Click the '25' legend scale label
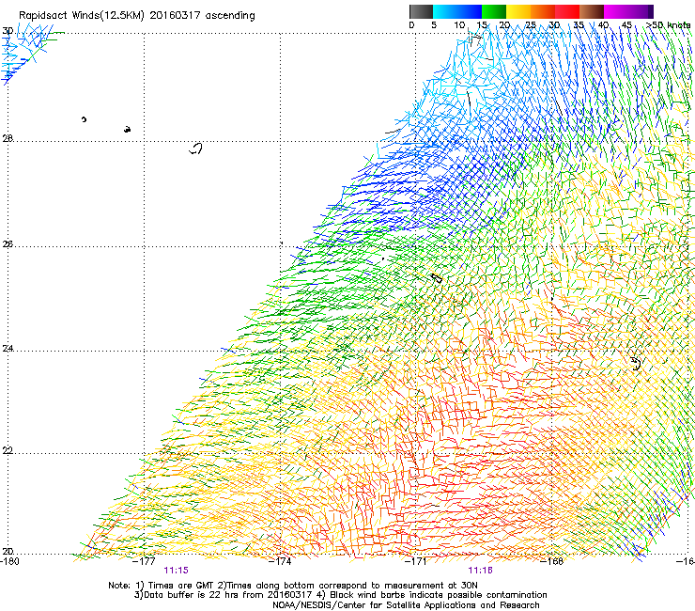This screenshot has height=611, width=695. [x=530, y=24]
